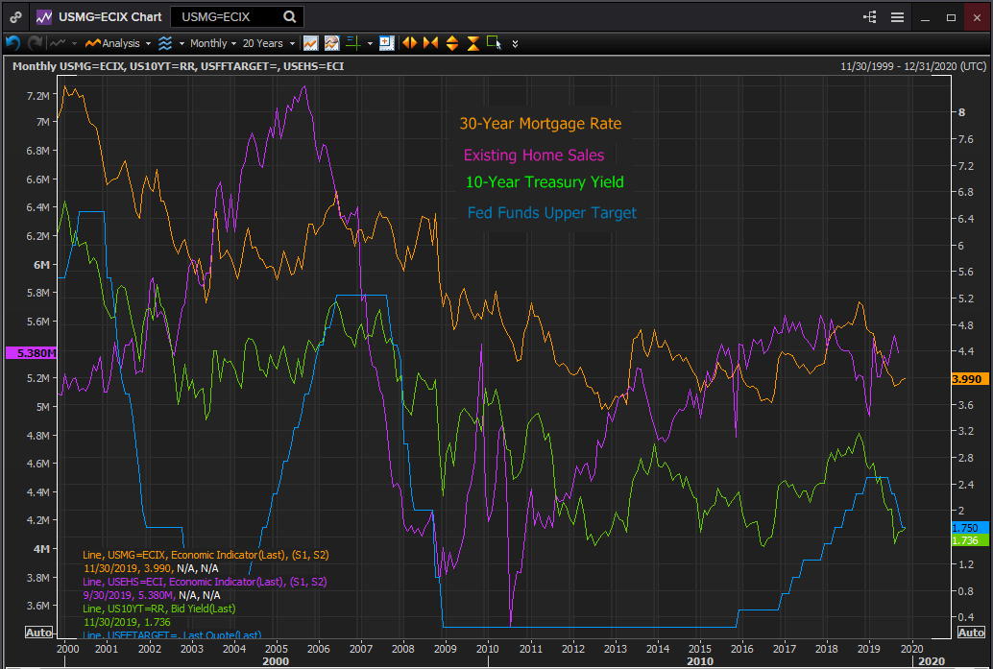The height and width of the screenshot is (669, 993).
Task: Expand the toolbar overflow chevrons
Action: pyautogui.click(x=515, y=43)
